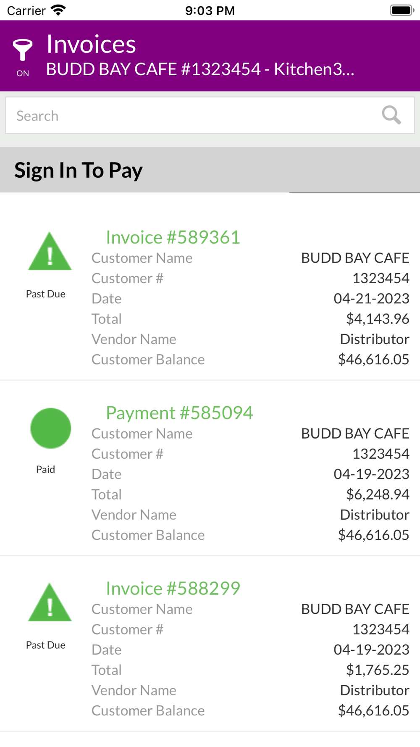Tap the Invoices header title
This screenshot has width=420, height=747.
pos(91,44)
